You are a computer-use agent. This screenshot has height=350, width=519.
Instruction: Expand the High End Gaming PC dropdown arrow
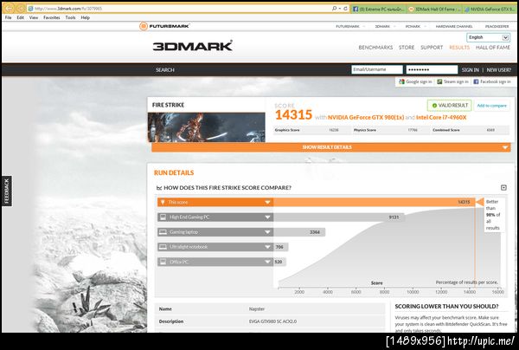tap(267, 217)
